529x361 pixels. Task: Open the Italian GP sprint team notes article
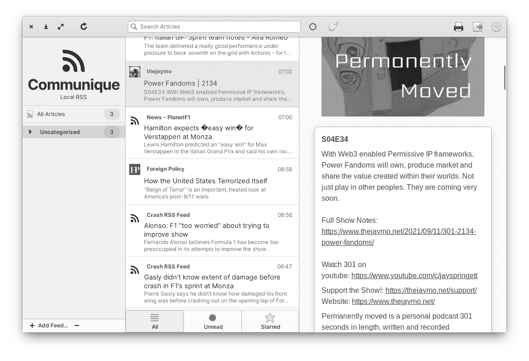212,49
